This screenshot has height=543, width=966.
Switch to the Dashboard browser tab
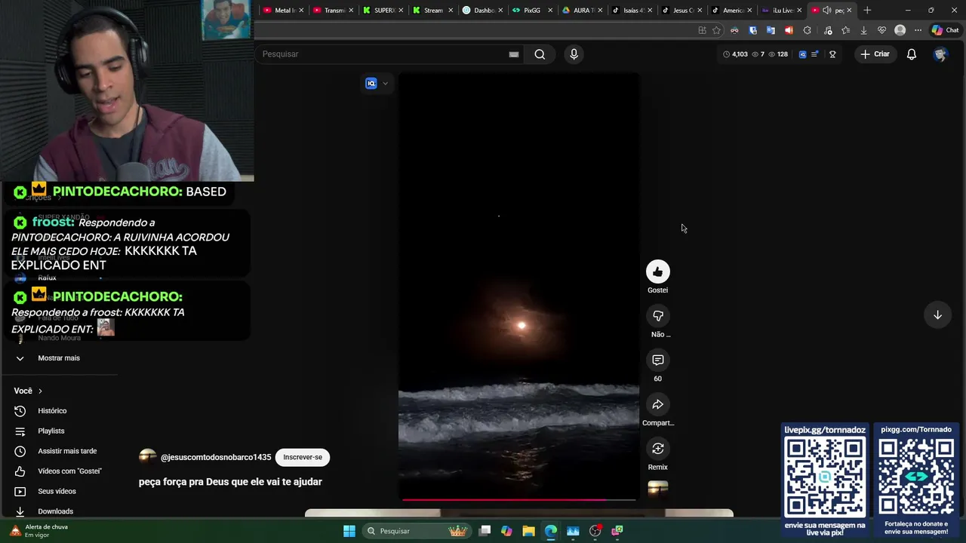point(483,11)
